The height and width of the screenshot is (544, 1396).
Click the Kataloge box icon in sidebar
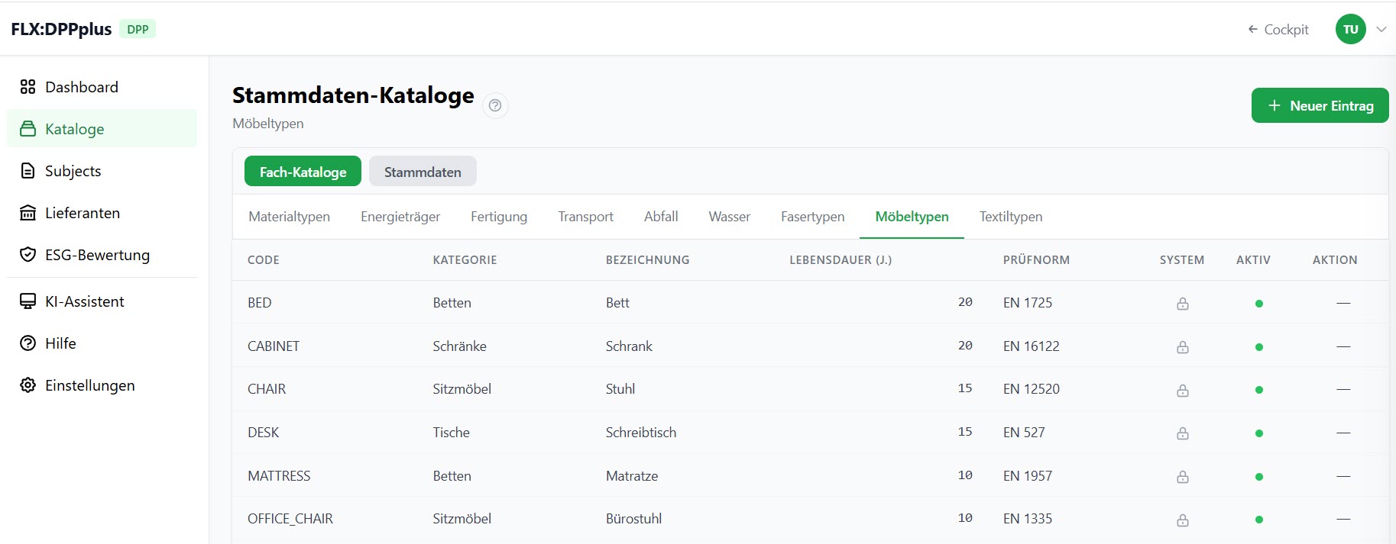pyautogui.click(x=28, y=129)
